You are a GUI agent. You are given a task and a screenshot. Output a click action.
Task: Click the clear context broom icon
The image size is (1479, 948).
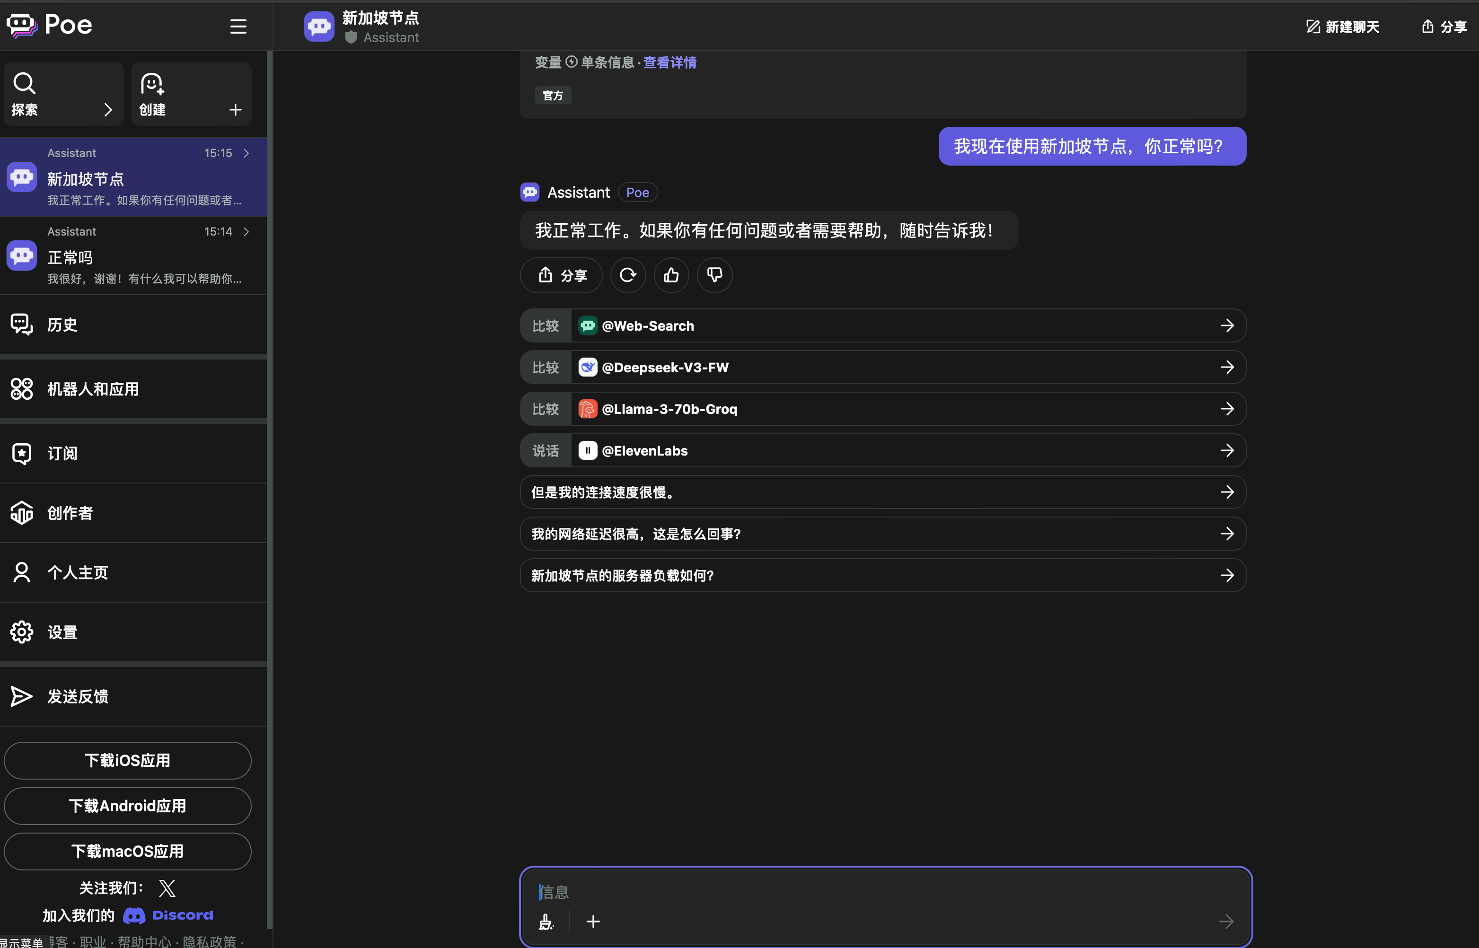tap(546, 922)
